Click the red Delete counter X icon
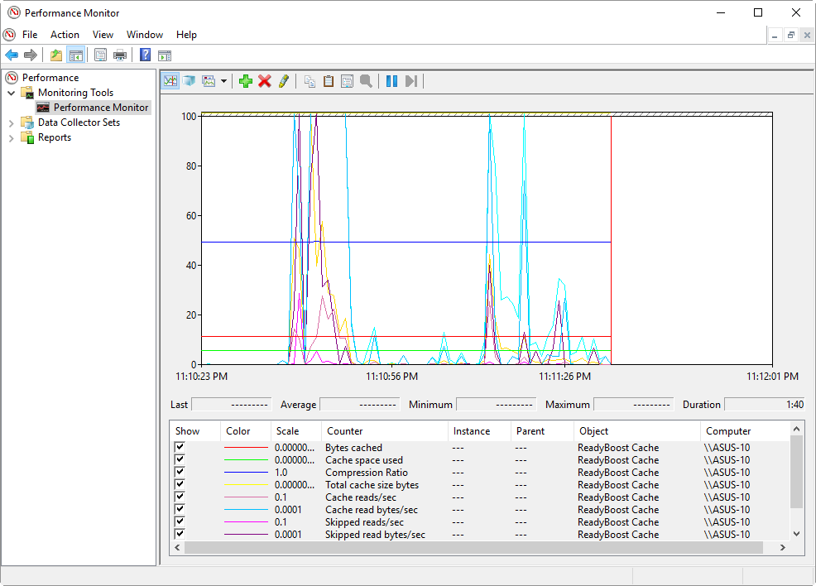The width and height of the screenshot is (816, 586). 265,81
